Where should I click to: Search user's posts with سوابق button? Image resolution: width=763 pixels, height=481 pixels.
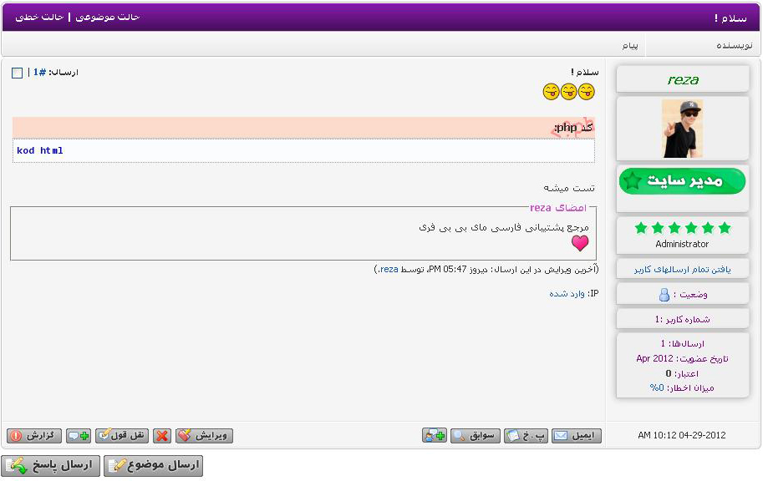pyautogui.click(x=476, y=435)
